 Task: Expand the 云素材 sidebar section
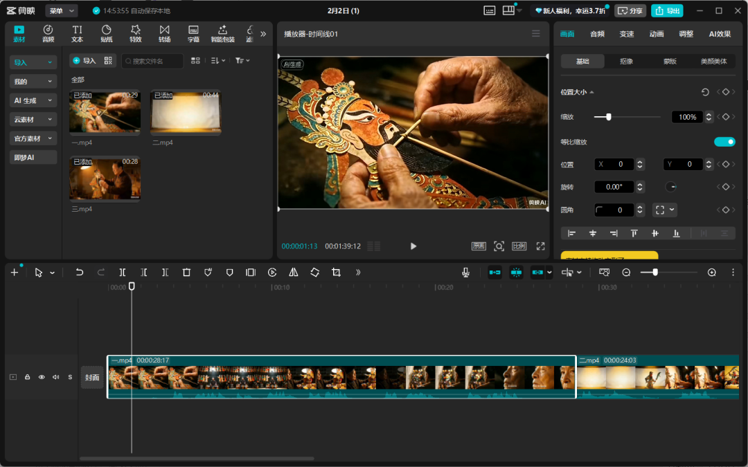click(33, 120)
